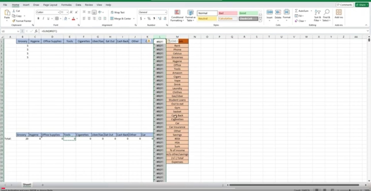Switch to the Formulas tab
Viewport: 371px width, 191px height.
pyautogui.click(x=66, y=5)
